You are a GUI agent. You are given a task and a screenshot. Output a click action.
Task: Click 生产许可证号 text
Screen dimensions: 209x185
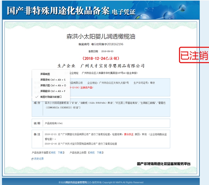pos(144,83)
